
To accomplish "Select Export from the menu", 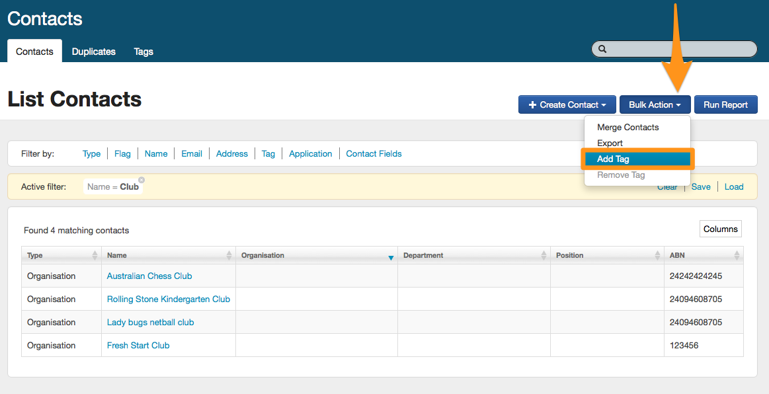I will tap(610, 143).
